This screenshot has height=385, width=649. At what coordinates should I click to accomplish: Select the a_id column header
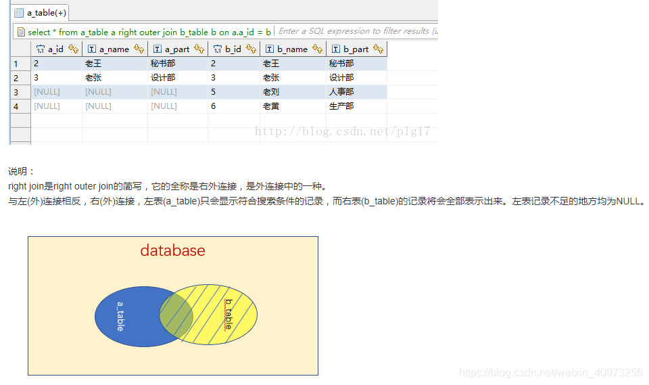click(56, 49)
